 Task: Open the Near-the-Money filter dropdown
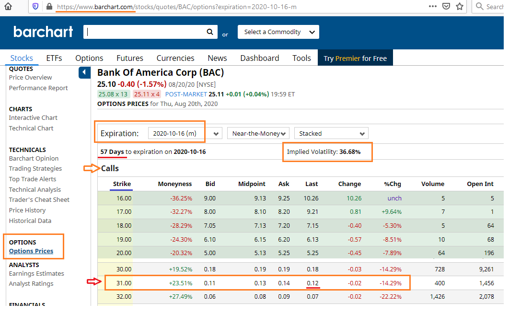pyautogui.click(x=258, y=133)
